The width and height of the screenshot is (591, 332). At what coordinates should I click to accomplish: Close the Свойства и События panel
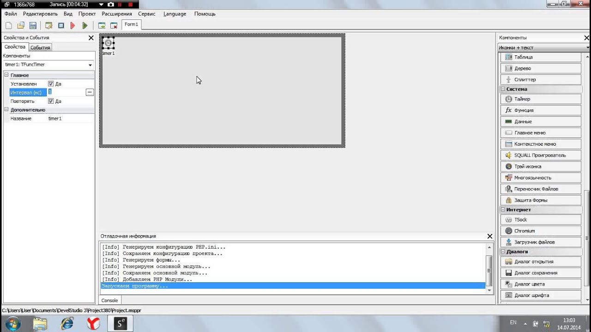[91, 38]
